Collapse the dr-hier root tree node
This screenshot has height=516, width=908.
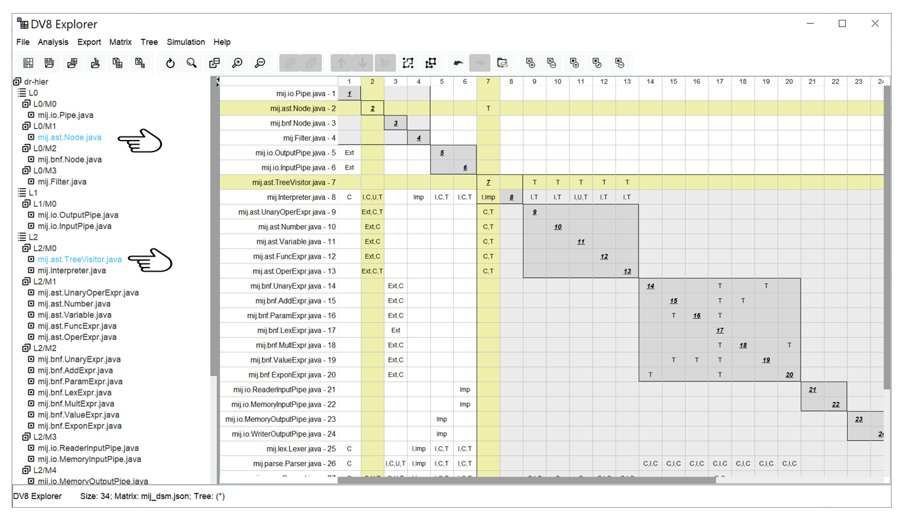[x=17, y=82]
